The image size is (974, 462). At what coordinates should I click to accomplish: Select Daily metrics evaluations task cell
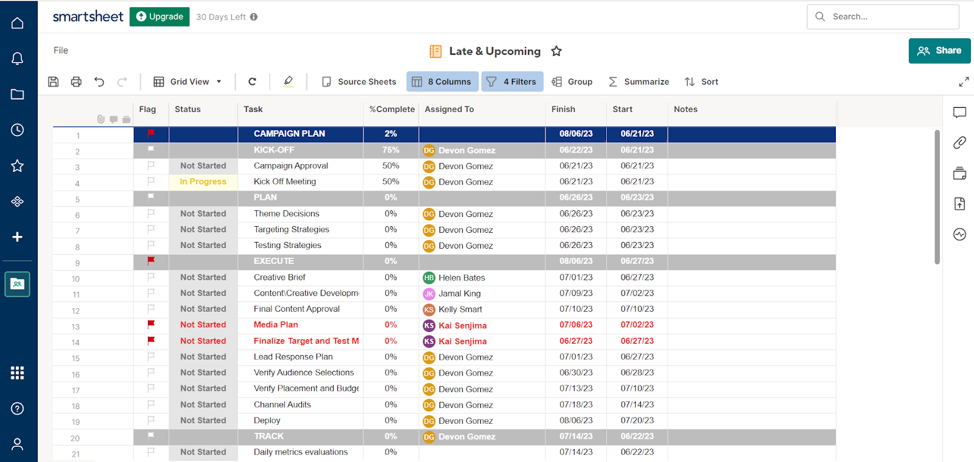click(300, 452)
